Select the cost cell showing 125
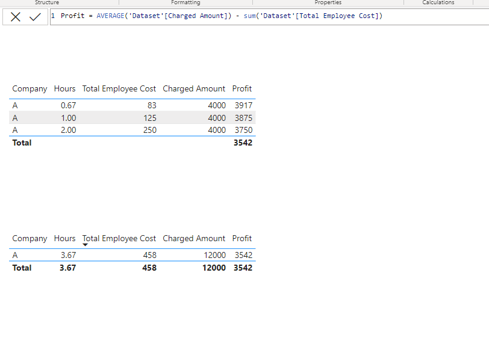The height and width of the screenshot is (341, 489). 150,118
